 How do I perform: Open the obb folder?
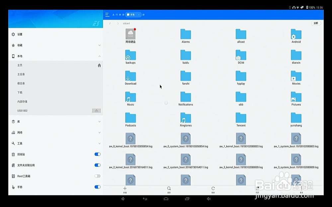coord(241,99)
